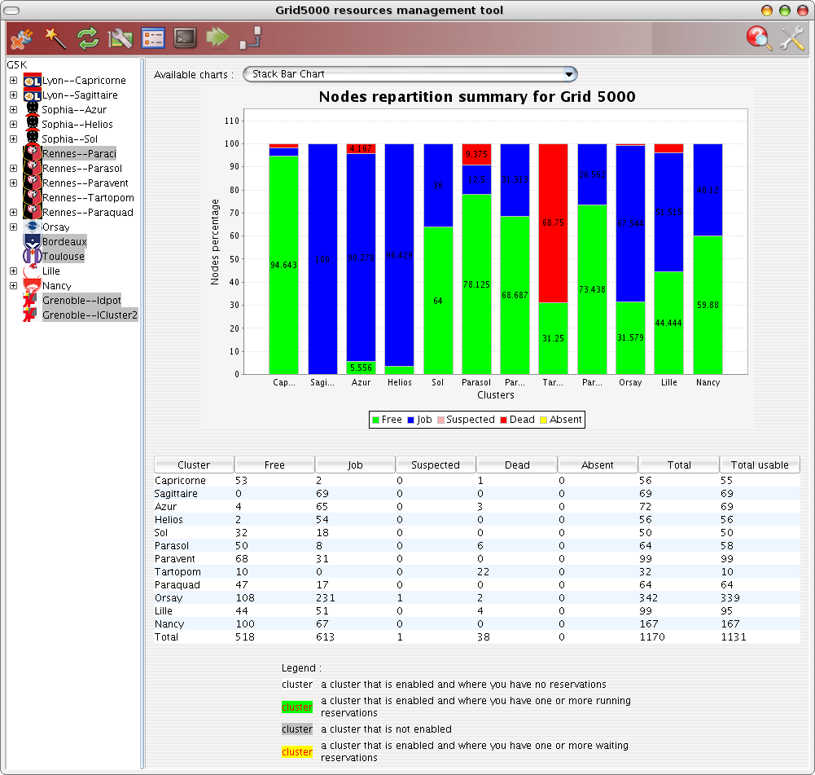The image size is (815, 775).
Task: Open the Stack Bar Chart dropdown
Action: pyautogui.click(x=410, y=74)
